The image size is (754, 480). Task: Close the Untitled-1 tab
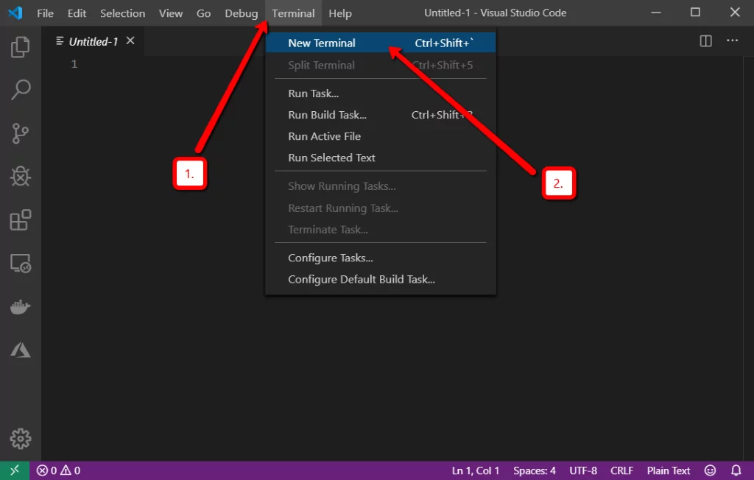coord(130,41)
